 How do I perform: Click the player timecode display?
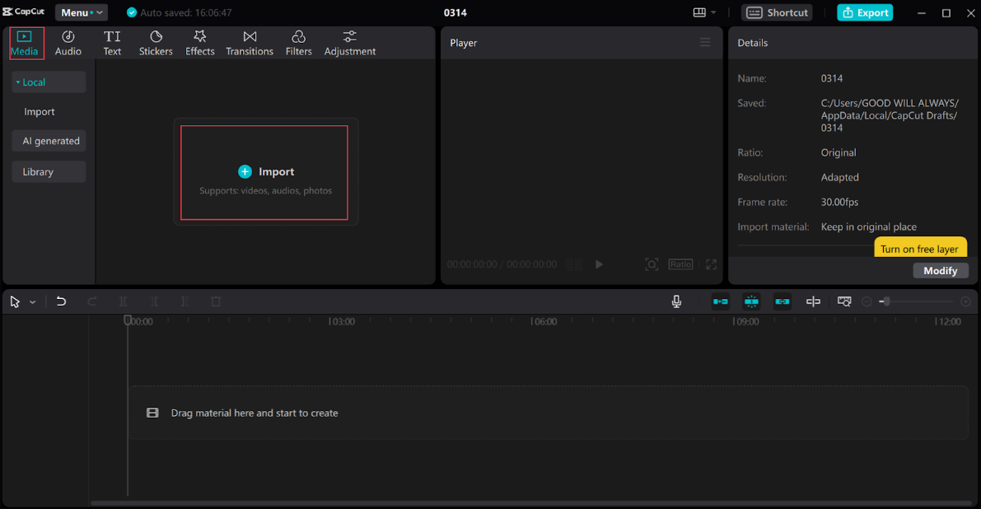click(502, 264)
